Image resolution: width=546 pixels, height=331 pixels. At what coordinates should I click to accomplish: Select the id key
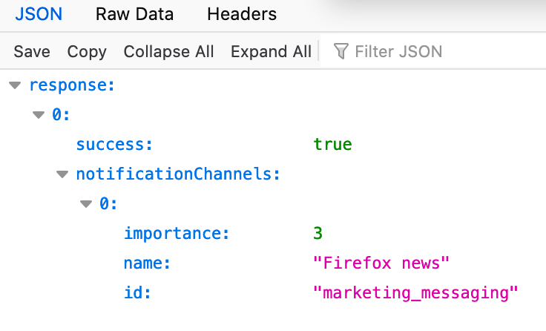pyautogui.click(x=137, y=292)
